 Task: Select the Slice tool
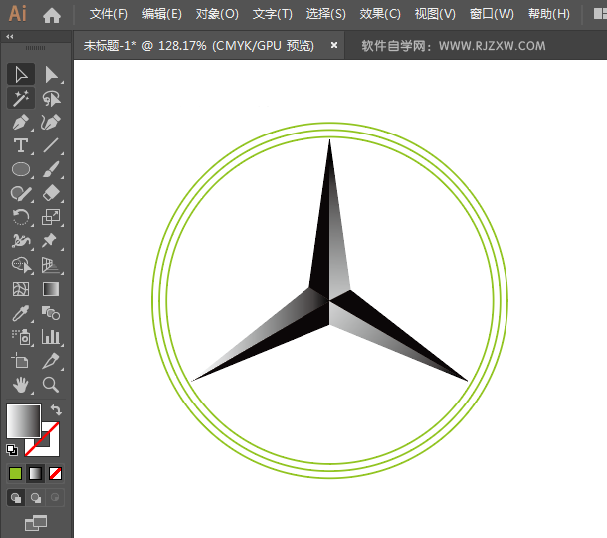(51, 361)
